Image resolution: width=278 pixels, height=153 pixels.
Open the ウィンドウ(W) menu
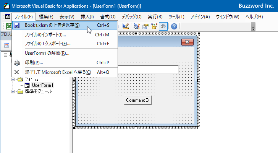[x=228, y=17]
